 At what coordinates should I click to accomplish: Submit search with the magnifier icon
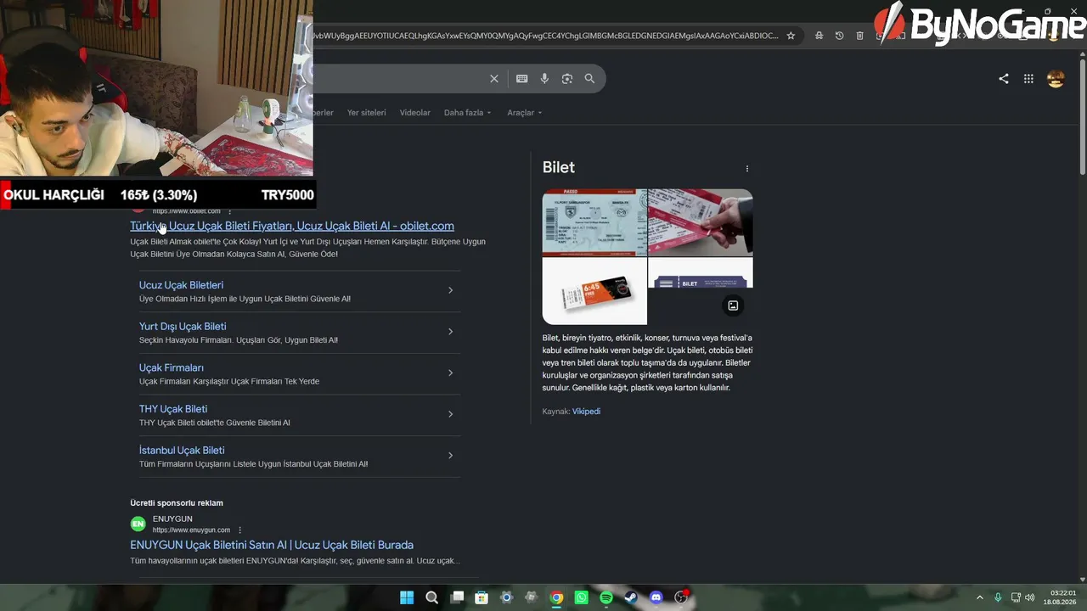coord(589,79)
